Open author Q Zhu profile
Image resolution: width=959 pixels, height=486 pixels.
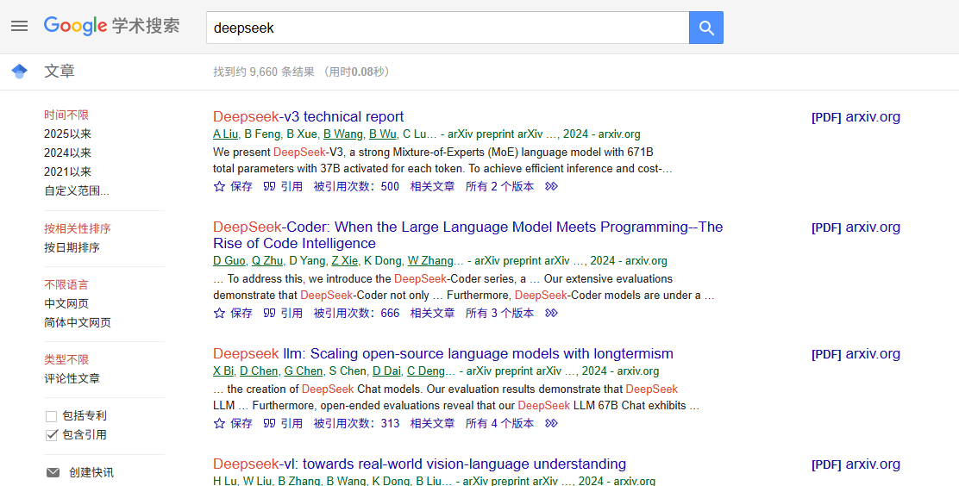(267, 260)
